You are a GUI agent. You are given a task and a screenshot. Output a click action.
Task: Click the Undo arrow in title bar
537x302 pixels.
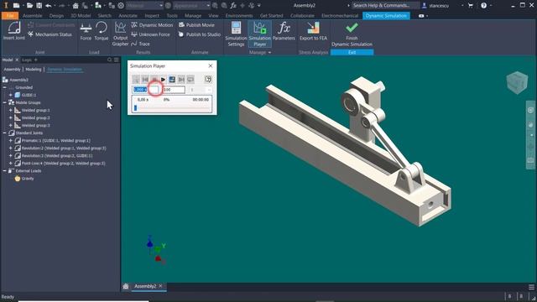pos(49,6)
